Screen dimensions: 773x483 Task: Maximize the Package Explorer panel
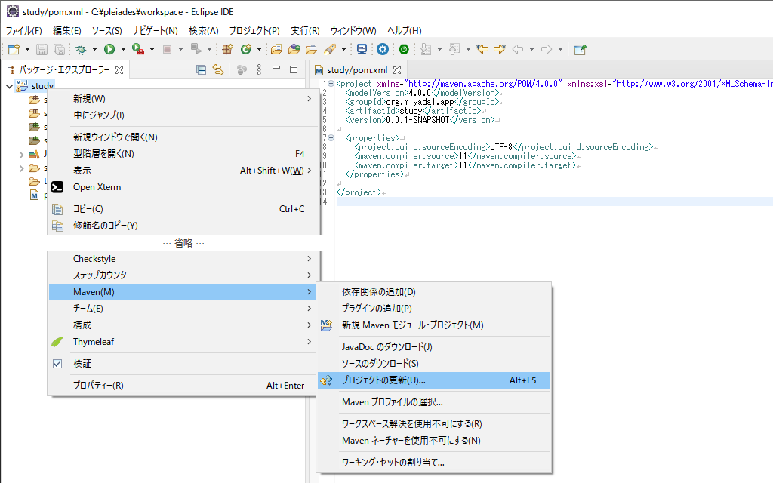point(294,69)
